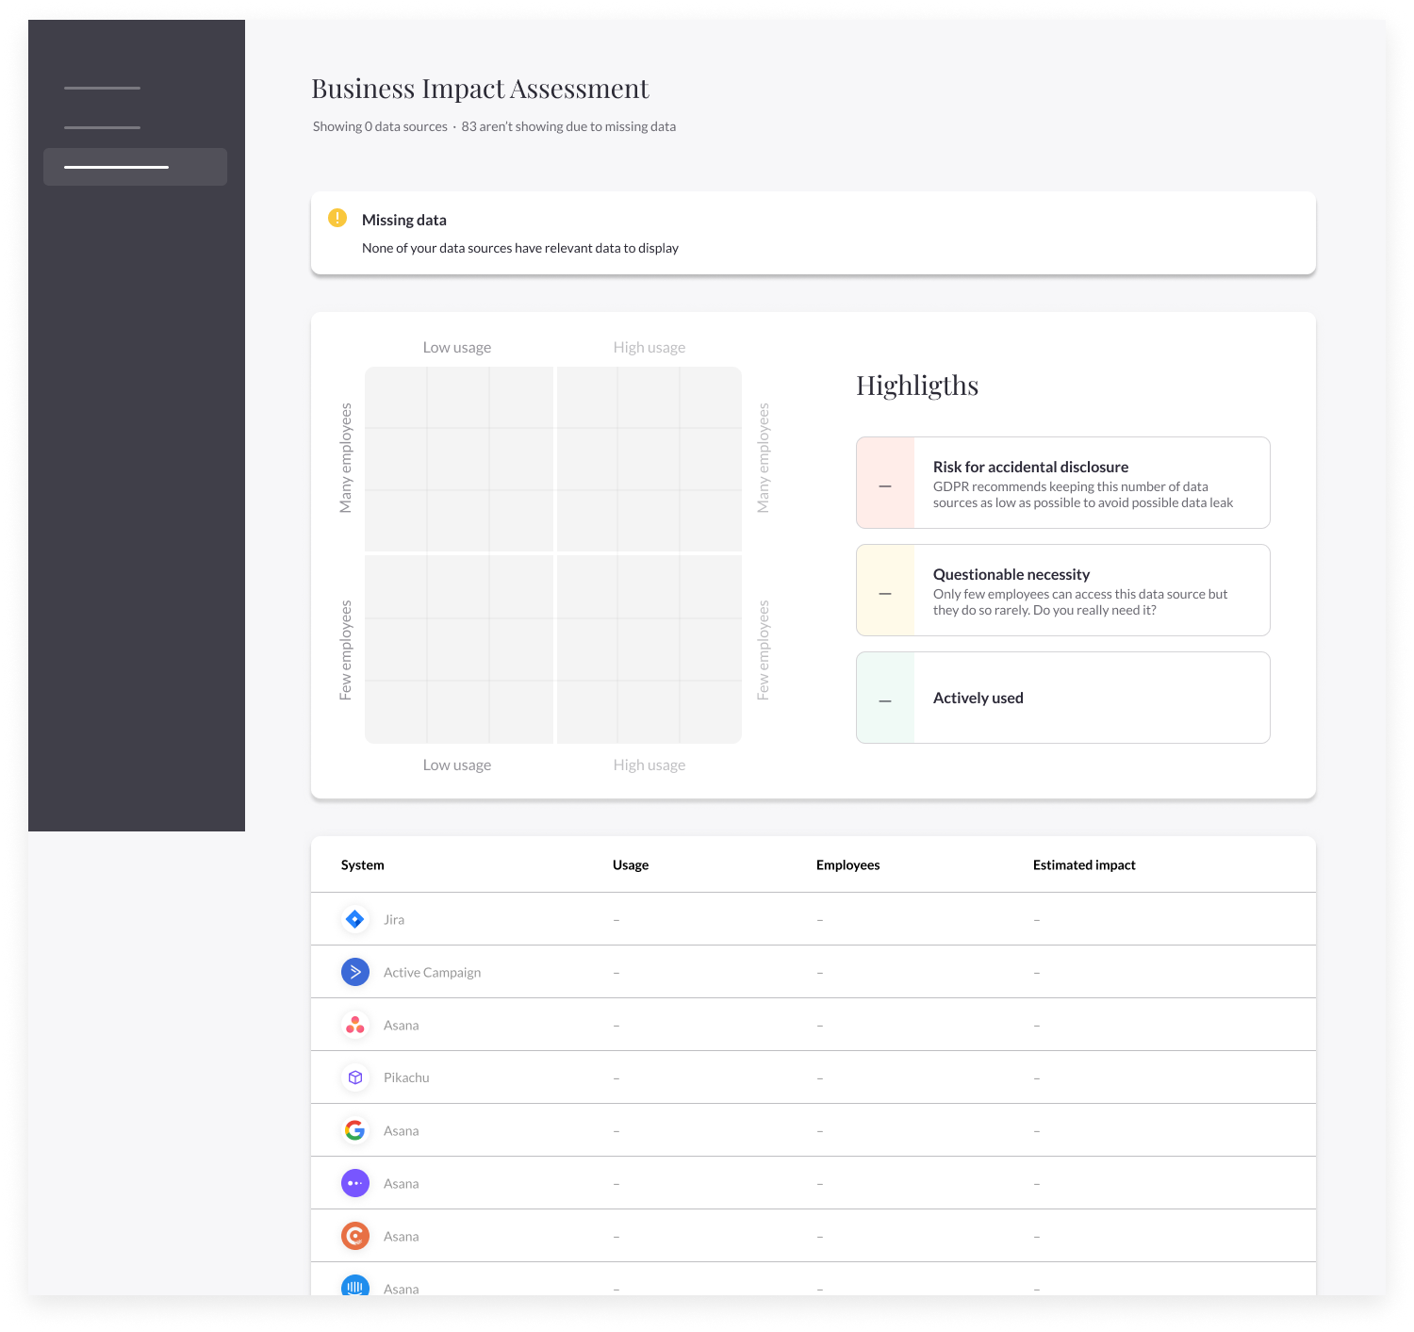Click "None of your data sources" message

520,248
